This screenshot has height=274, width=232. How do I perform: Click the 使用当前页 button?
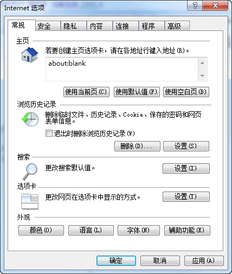tap(86, 92)
